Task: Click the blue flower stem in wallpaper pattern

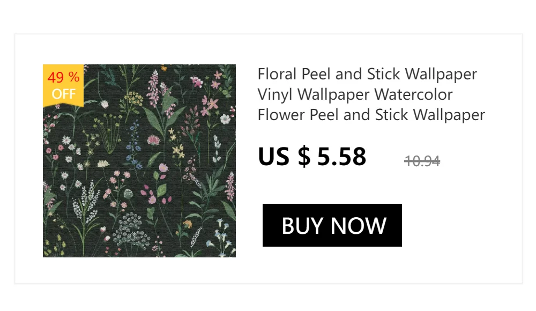Action: (133, 145)
